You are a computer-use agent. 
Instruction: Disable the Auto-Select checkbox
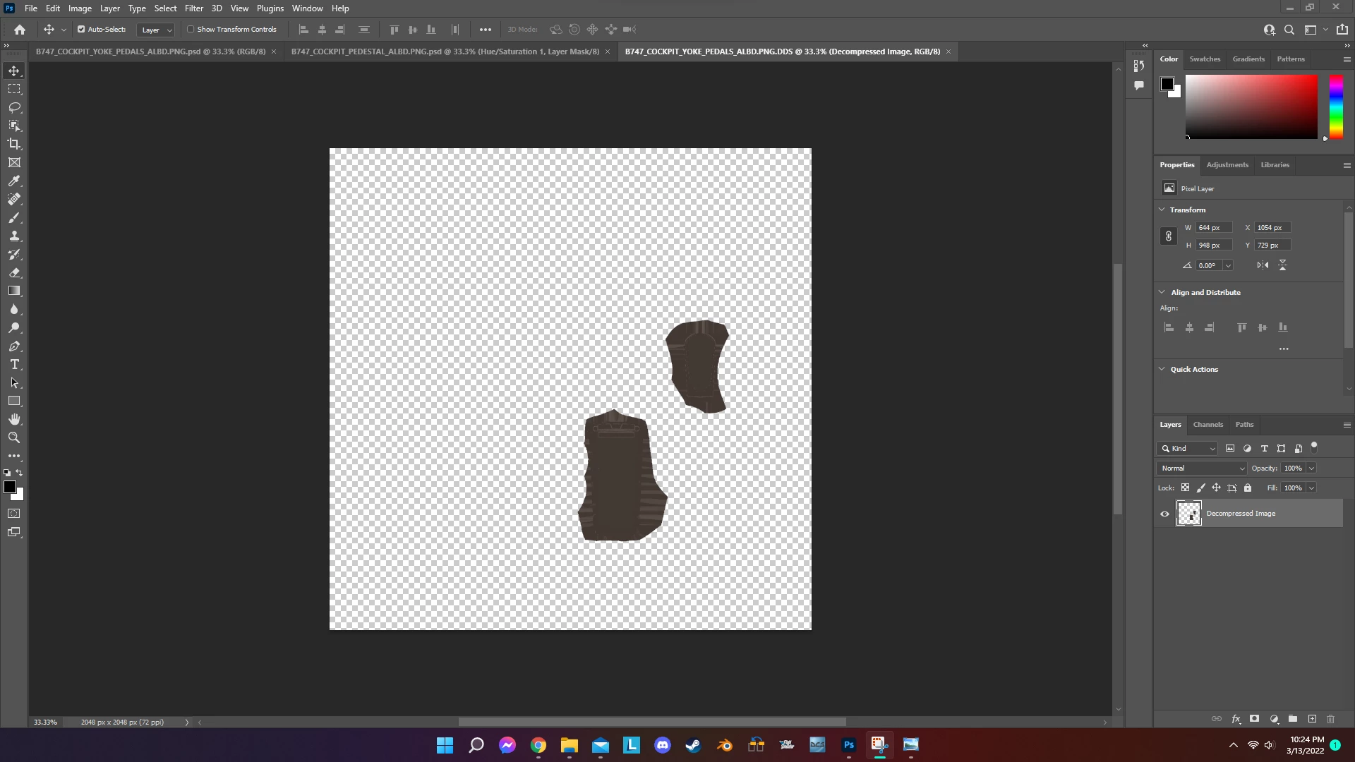coord(81,30)
